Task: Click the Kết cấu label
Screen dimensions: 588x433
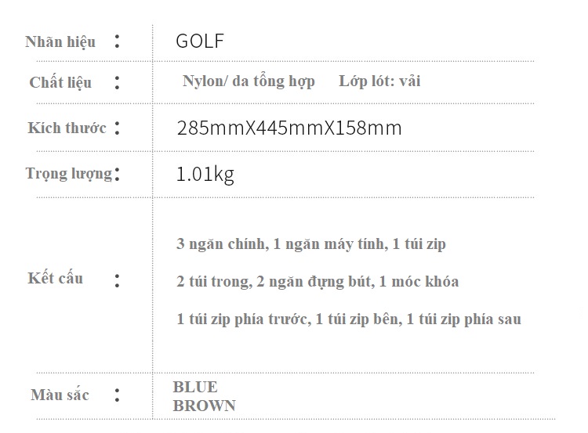Action: pyautogui.click(x=55, y=278)
